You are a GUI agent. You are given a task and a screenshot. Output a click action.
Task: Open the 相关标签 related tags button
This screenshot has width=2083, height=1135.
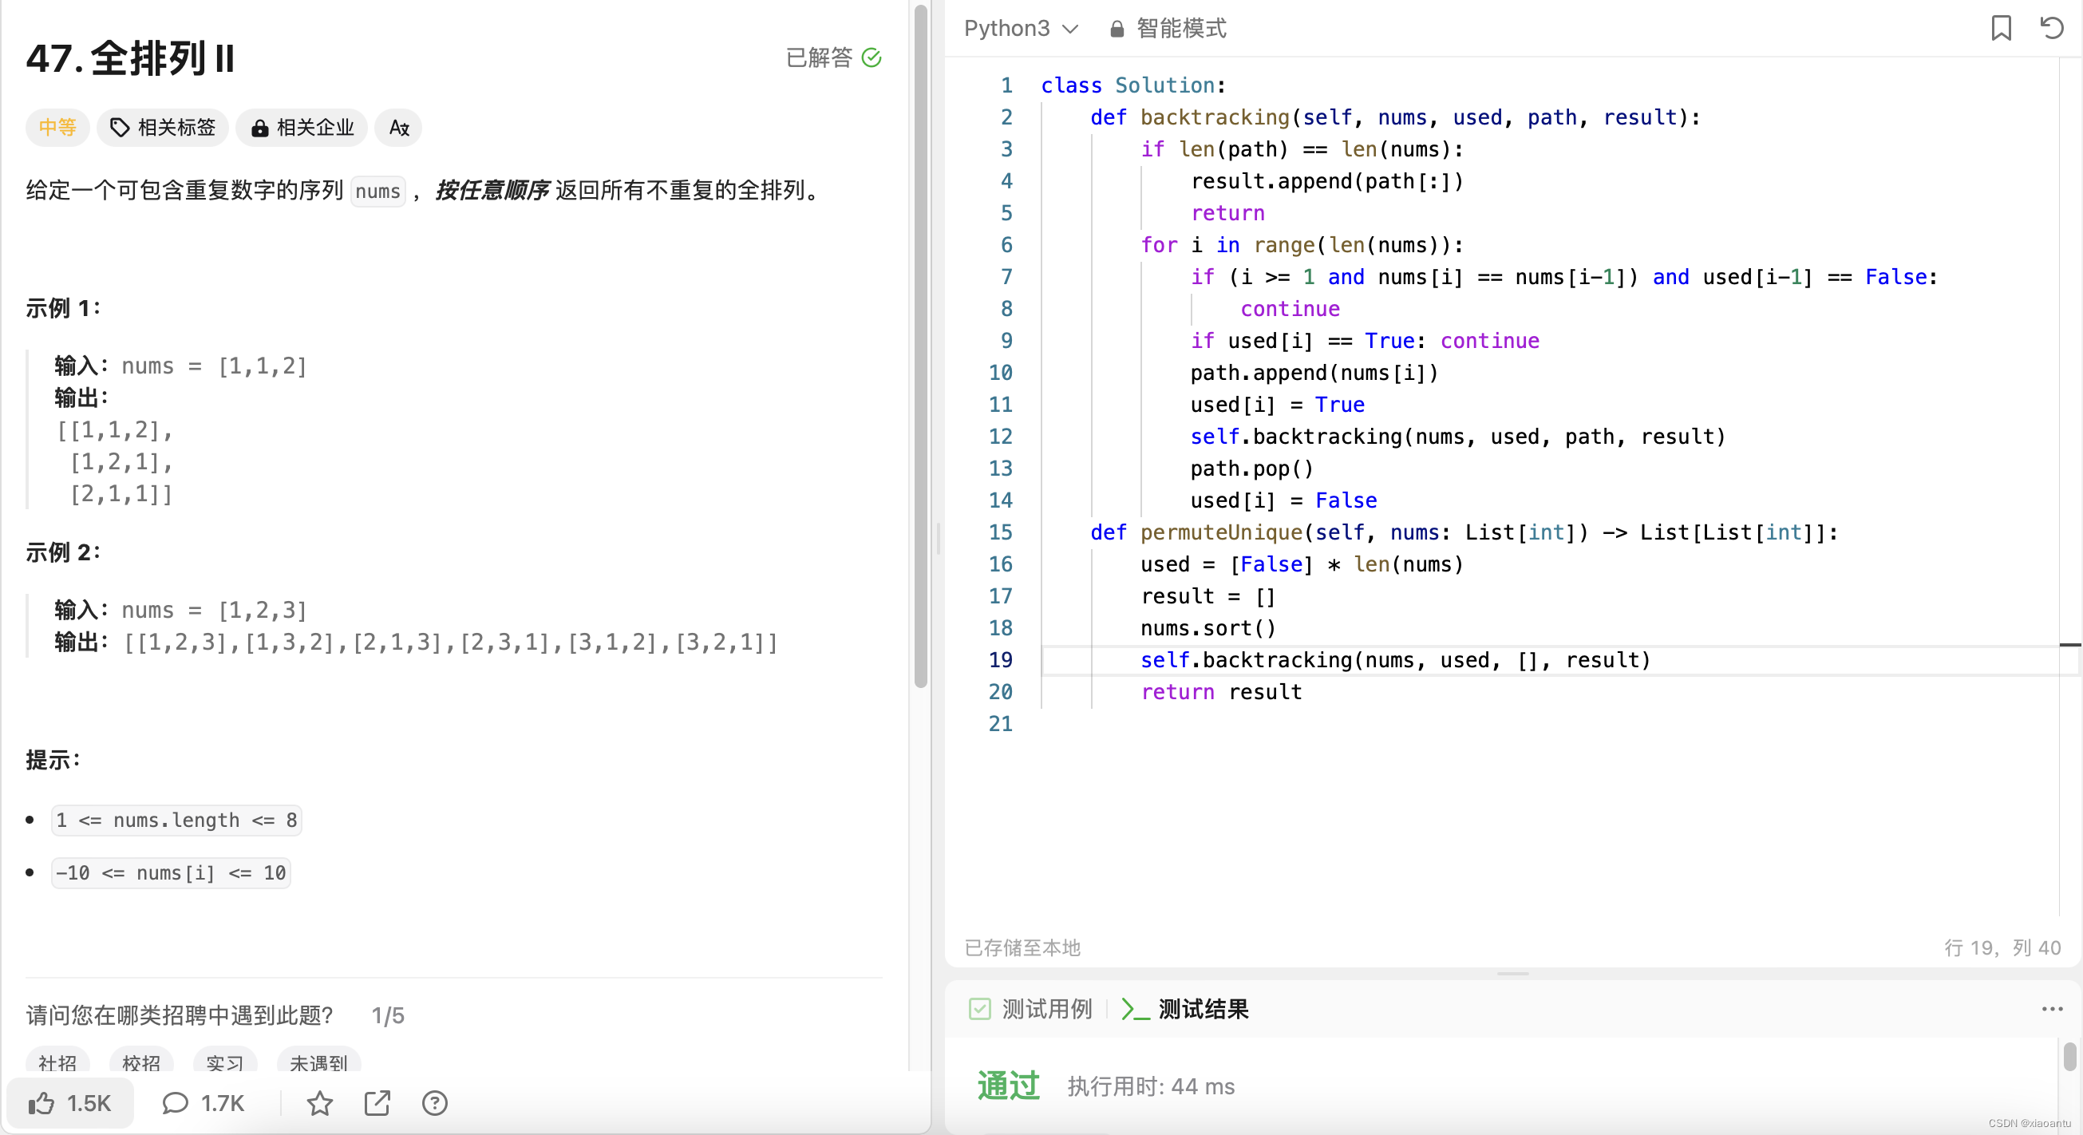[x=164, y=127]
